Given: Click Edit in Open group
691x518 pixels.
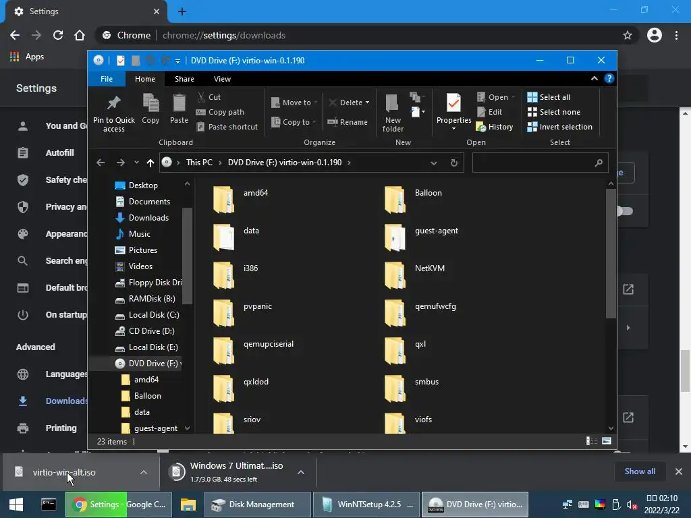Looking at the screenshot, I should pyautogui.click(x=489, y=112).
